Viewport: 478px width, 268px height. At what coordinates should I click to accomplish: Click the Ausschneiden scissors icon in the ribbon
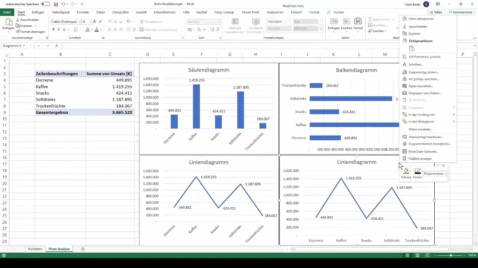[18, 20]
